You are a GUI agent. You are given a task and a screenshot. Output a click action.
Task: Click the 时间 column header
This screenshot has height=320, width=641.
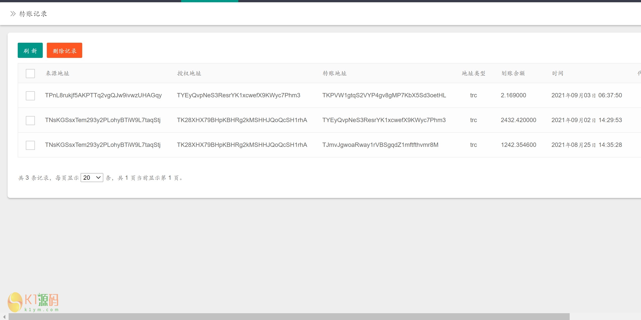tap(558, 73)
